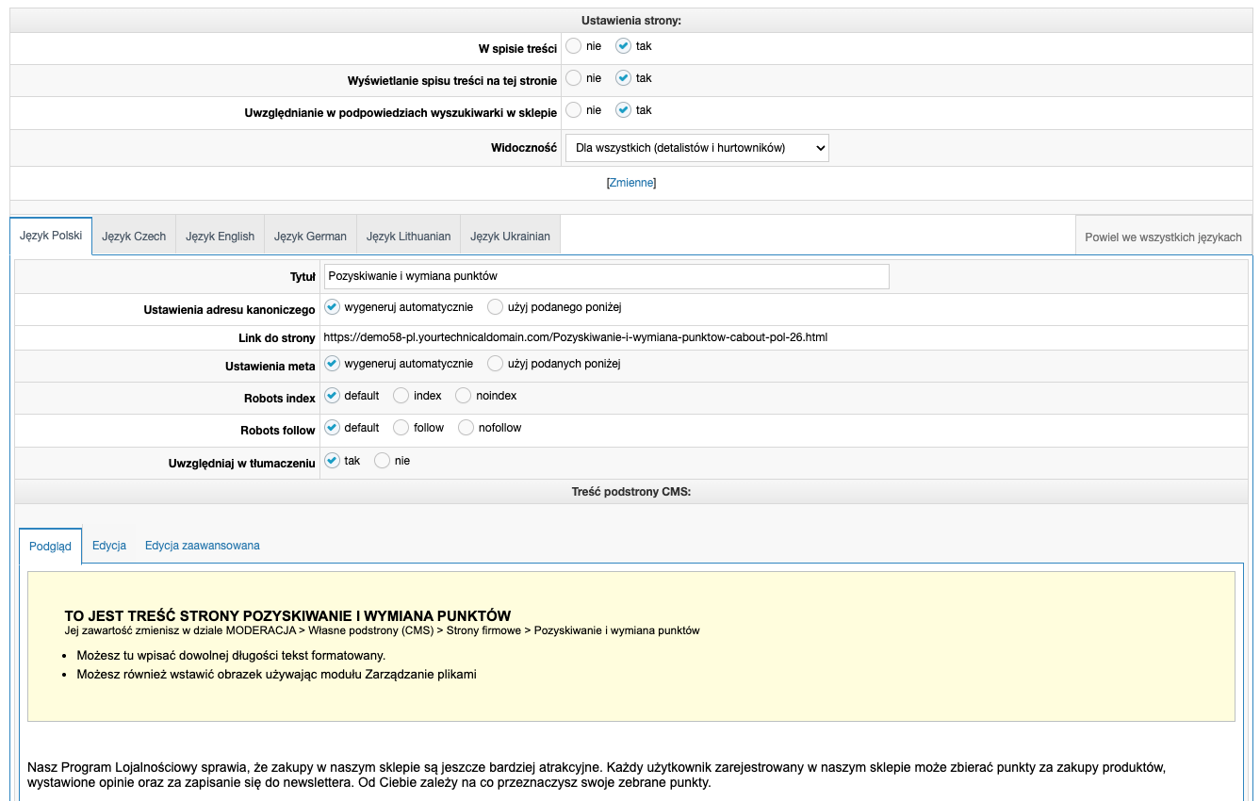Set Robots index to noindex
Viewport: 1260px width, 801px height.
click(x=464, y=396)
